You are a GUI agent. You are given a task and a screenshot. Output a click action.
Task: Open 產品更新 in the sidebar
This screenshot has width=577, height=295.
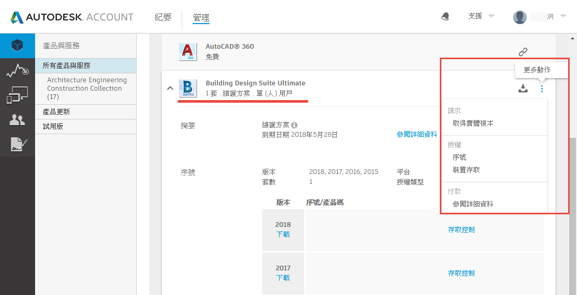click(86, 112)
